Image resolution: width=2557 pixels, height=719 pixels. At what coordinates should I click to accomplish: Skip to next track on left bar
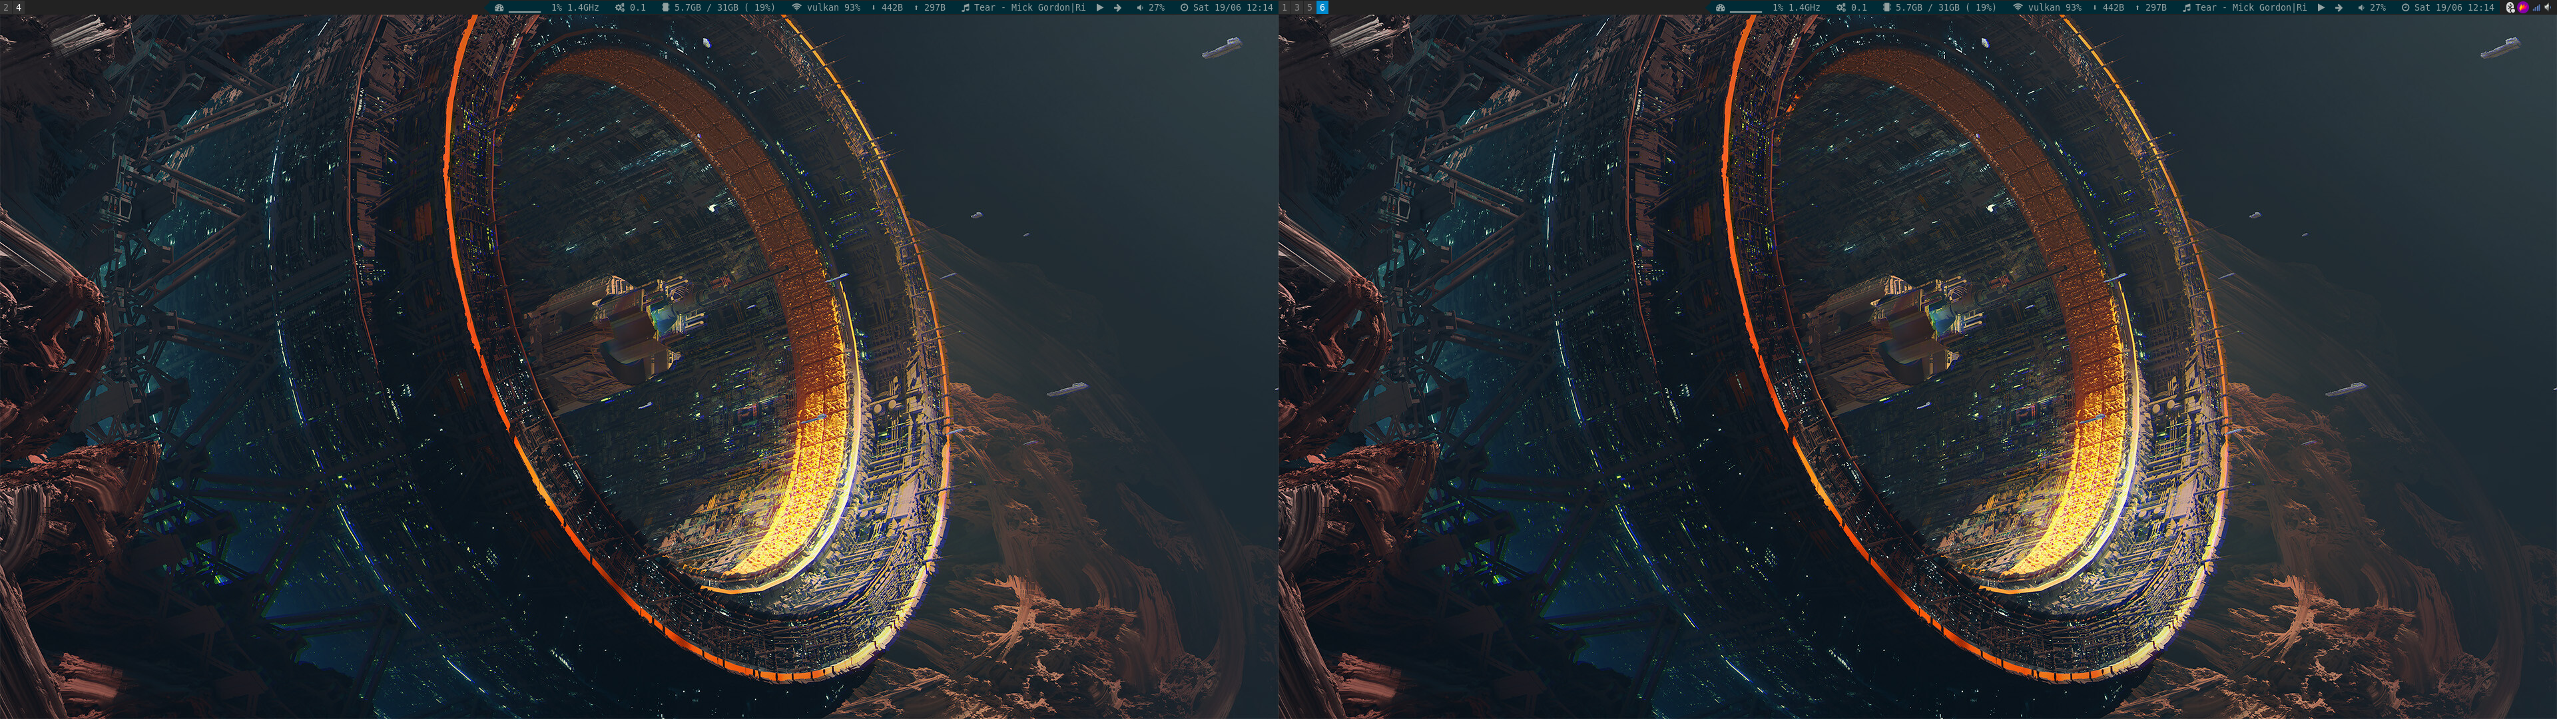pyautogui.click(x=1118, y=8)
